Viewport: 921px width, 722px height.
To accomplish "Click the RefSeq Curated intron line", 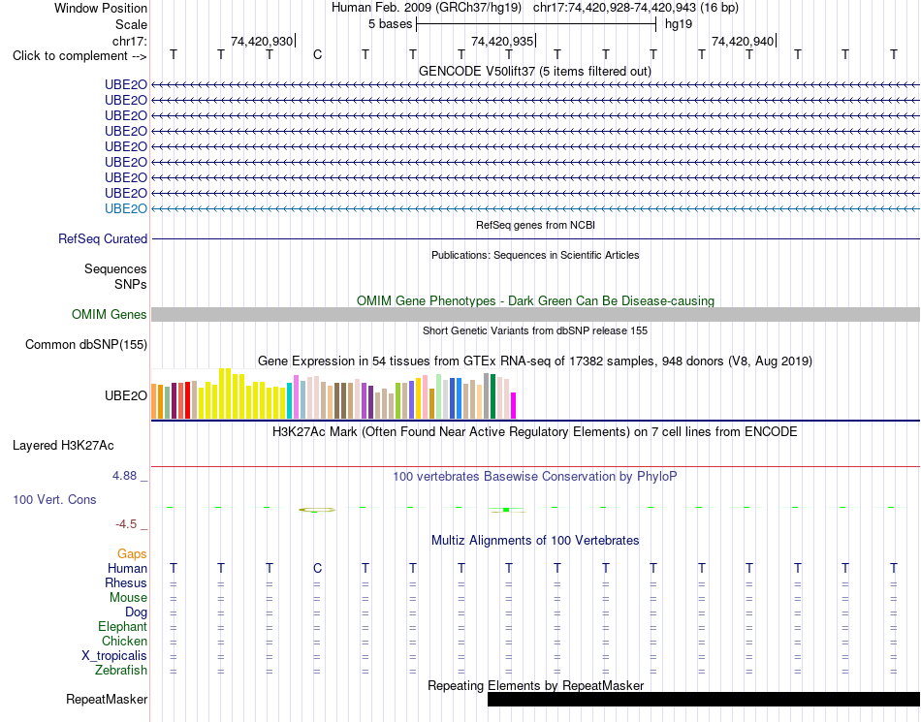I will click(x=536, y=239).
